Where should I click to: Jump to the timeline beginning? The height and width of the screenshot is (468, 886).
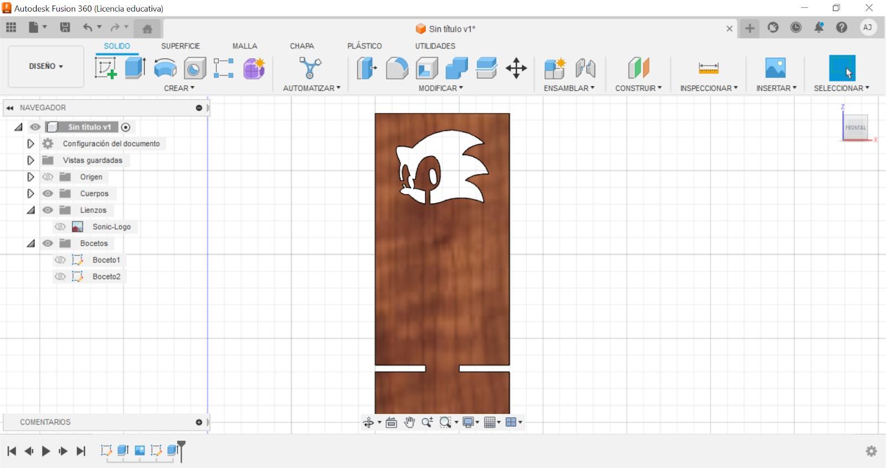click(12, 451)
